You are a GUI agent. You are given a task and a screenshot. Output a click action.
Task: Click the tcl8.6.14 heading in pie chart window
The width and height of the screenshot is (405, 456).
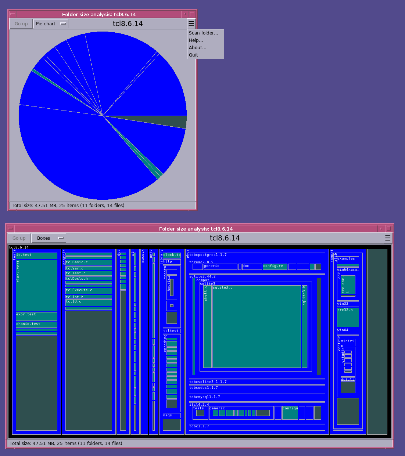pyautogui.click(x=128, y=24)
